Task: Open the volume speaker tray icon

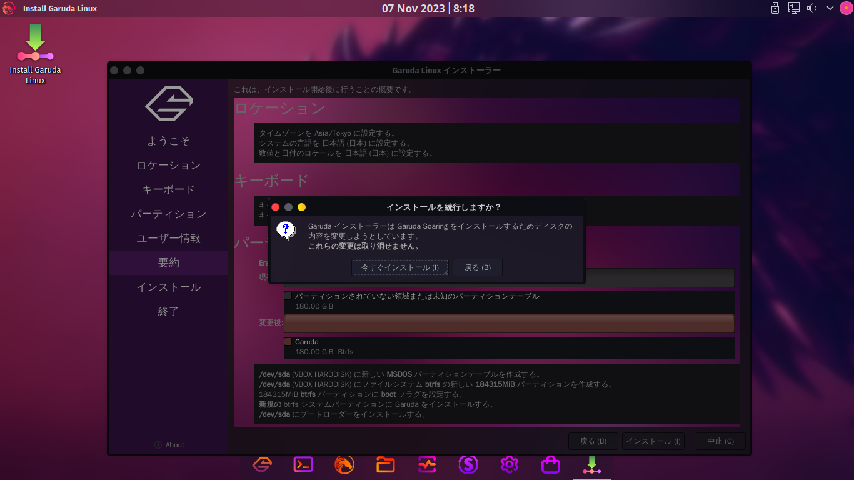Action: 812,8
